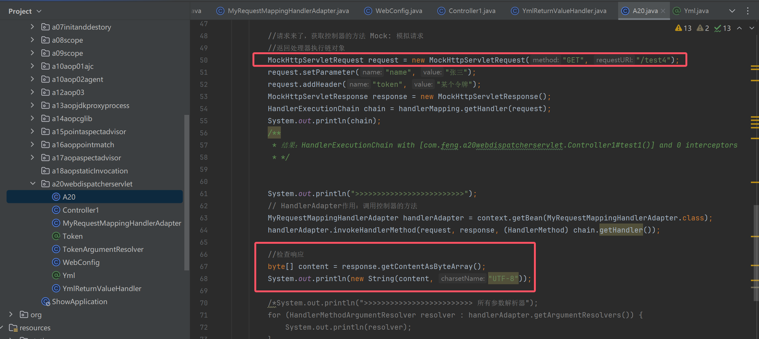Open the Yml annotation in tree
Image resolution: width=759 pixels, height=339 pixels.
69,275
